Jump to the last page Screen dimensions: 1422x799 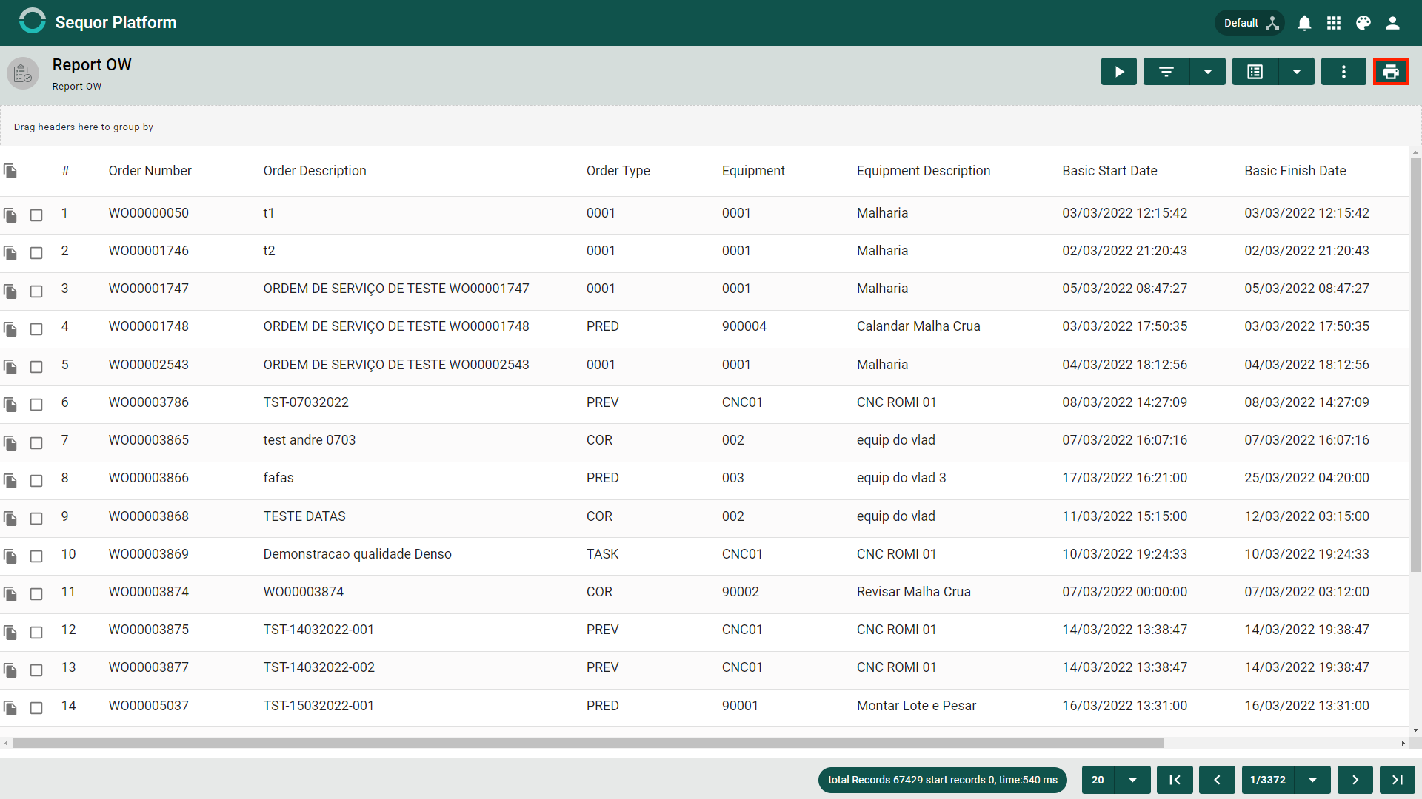[1398, 780]
